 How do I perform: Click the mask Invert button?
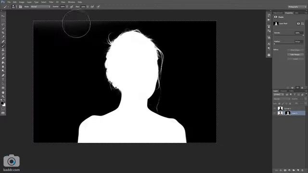pos(295,59)
